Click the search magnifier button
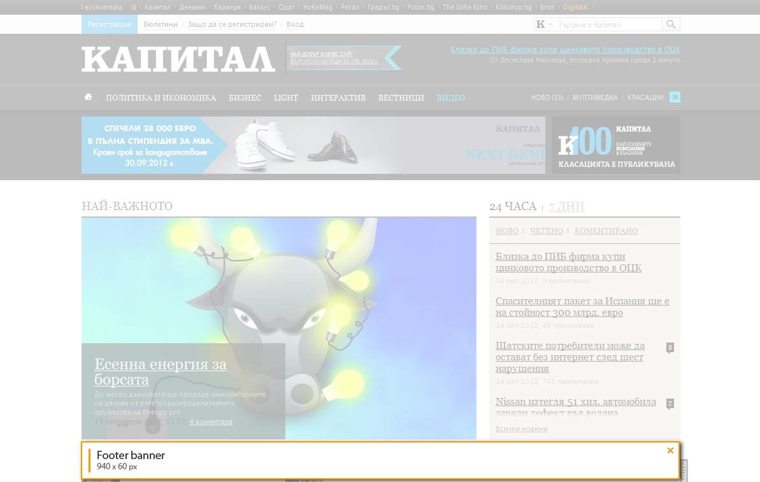Viewport: 760px width, 482px height. click(671, 24)
